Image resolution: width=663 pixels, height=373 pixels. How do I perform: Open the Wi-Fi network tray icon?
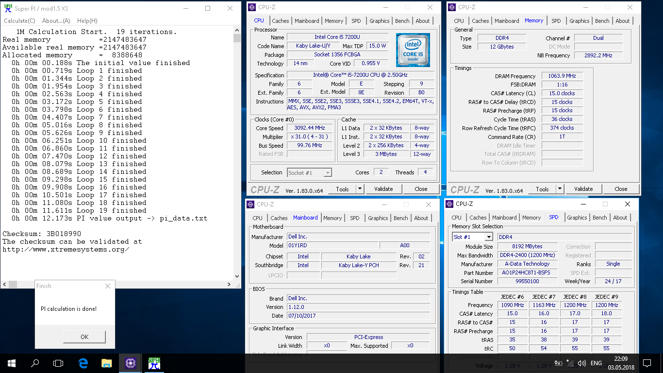point(570,363)
